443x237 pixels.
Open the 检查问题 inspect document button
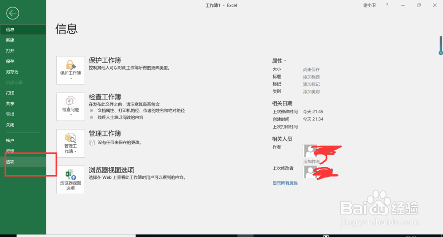pyautogui.click(x=70, y=107)
